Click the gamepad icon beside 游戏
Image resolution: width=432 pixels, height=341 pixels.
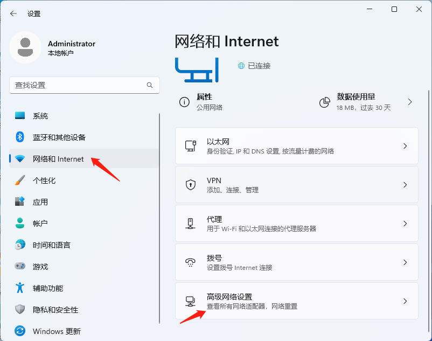tap(20, 266)
